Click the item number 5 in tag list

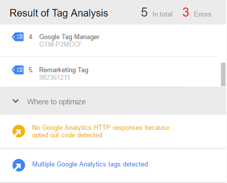tap(31, 70)
